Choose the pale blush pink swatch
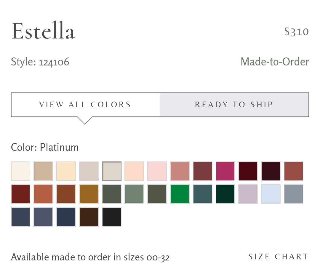Screen dimensions: 320x277 pos(157,171)
